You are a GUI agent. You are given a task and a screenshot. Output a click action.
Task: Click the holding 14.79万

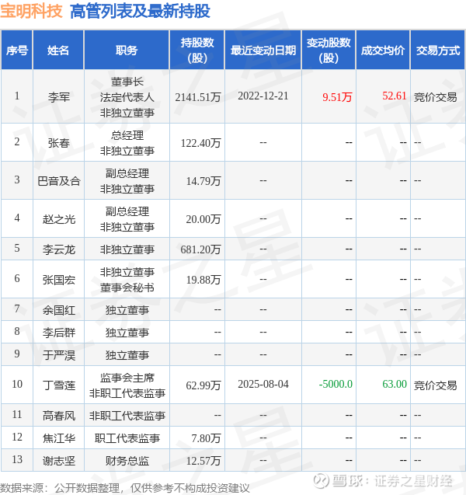tap(203, 181)
